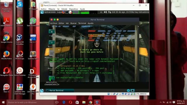The width and height of the screenshot is (187, 105).
Task: Open Ayuda menu in Parrot Terminal
Action: click(90, 23)
